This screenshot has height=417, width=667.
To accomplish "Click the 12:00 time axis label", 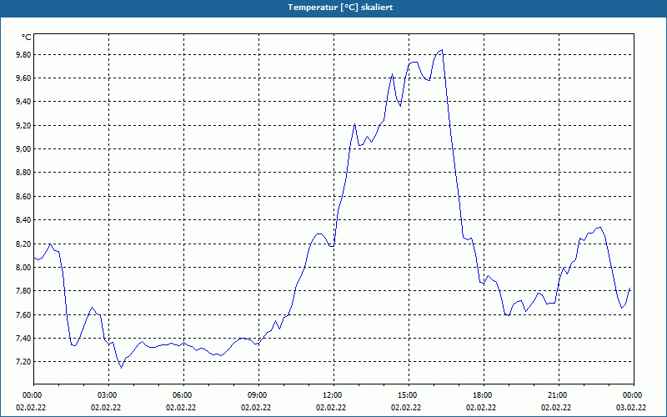I will point(334,395).
